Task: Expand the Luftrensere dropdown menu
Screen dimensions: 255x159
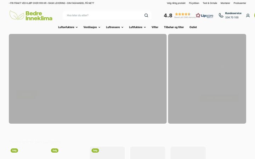Action: click(114, 27)
